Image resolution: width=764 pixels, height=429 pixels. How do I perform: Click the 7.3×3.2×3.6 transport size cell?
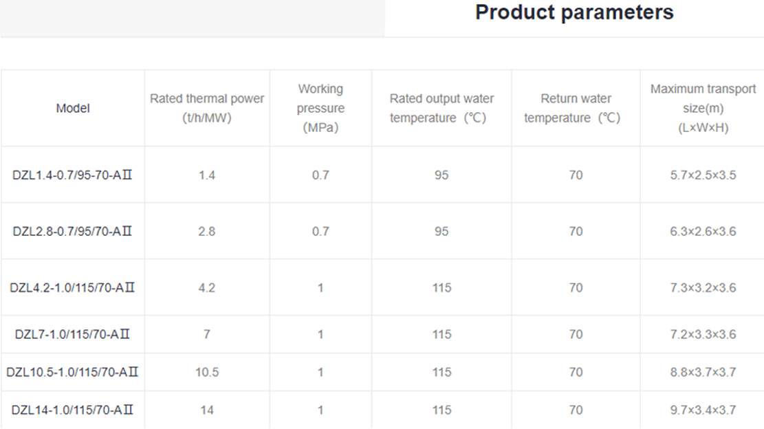click(x=703, y=288)
